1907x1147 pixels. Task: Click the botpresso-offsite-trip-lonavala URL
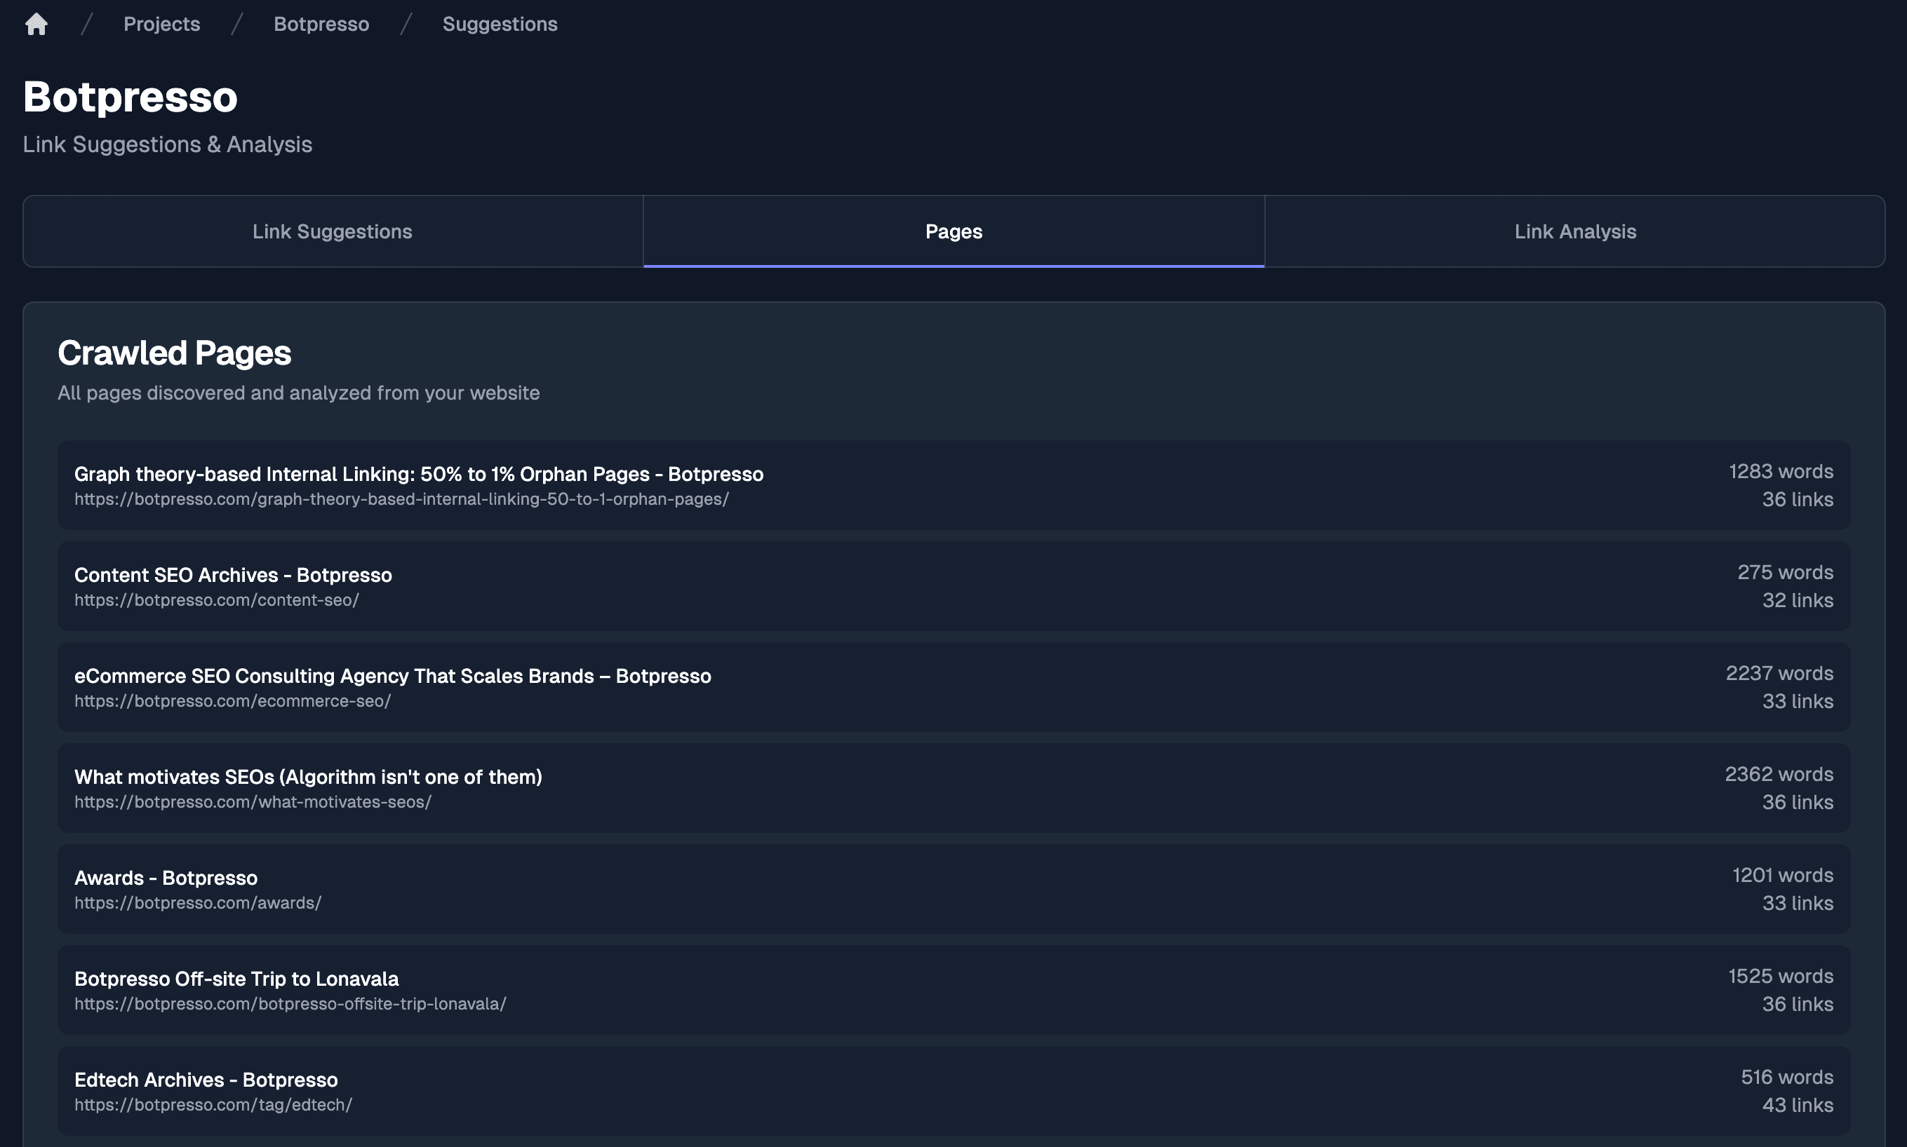[x=290, y=1004]
